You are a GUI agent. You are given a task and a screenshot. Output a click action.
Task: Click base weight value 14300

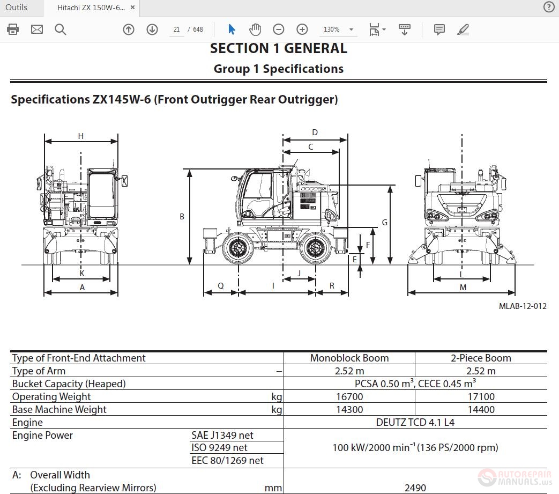click(x=349, y=409)
